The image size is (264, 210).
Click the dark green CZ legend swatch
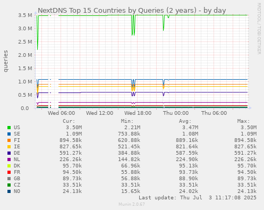click(x=9, y=185)
